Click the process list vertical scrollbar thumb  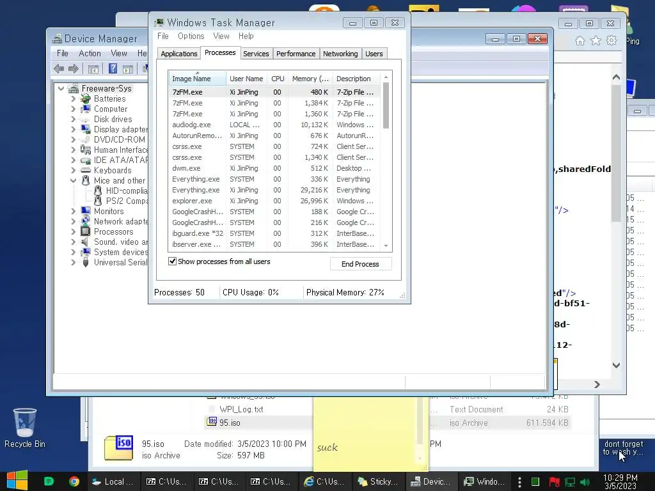(386, 105)
